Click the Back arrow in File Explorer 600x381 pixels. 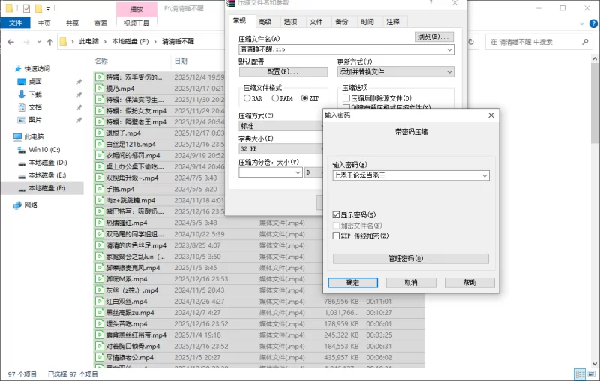pos(10,42)
